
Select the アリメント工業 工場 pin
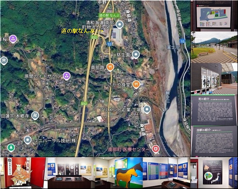pyautogui.click(x=147, y=109)
